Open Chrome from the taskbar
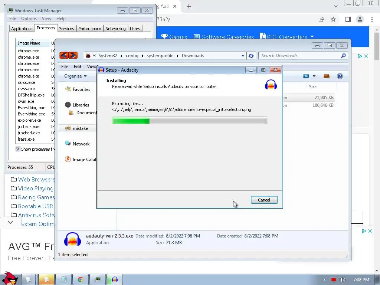The image size is (380, 285). click(80, 279)
